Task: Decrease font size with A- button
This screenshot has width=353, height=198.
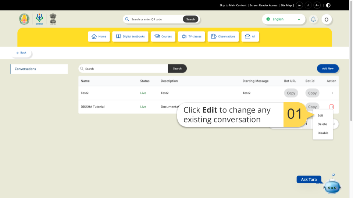Action: pos(299,5)
